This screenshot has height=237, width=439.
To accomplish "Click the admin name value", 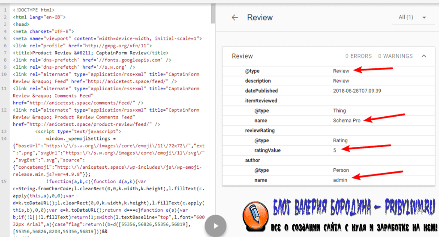I will (x=340, y=180).
